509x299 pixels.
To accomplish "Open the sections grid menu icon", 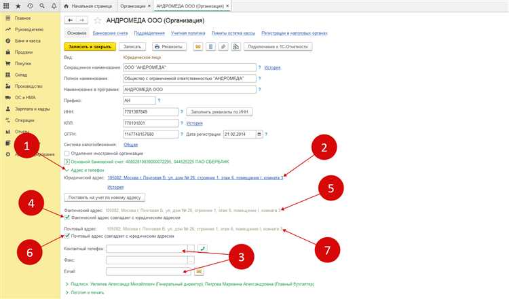I will (6, 6).
